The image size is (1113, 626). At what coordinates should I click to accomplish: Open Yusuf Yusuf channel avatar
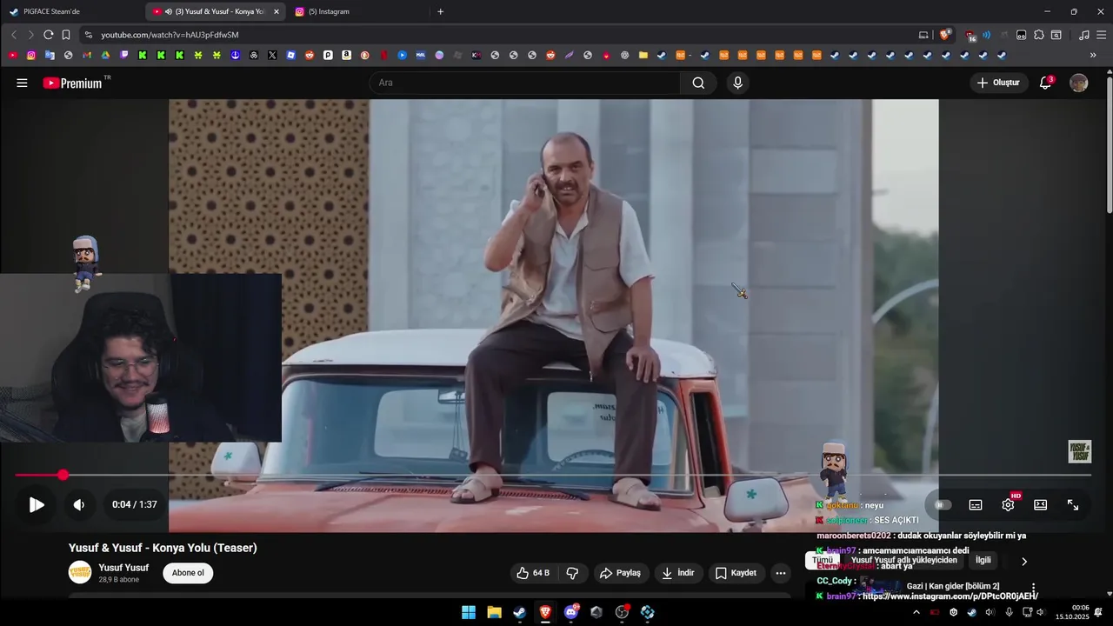click(80, 572)
